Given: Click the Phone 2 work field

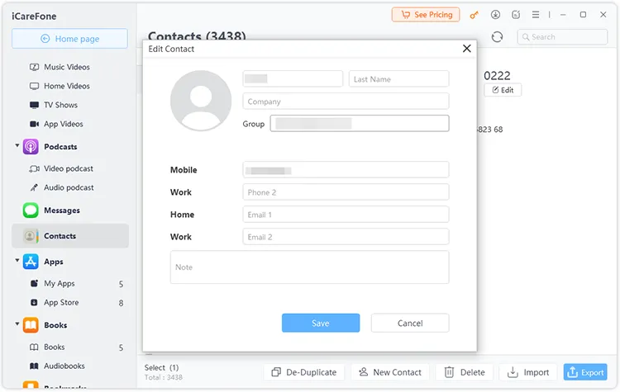Looking at the screenshot, I should pos(346,192).
